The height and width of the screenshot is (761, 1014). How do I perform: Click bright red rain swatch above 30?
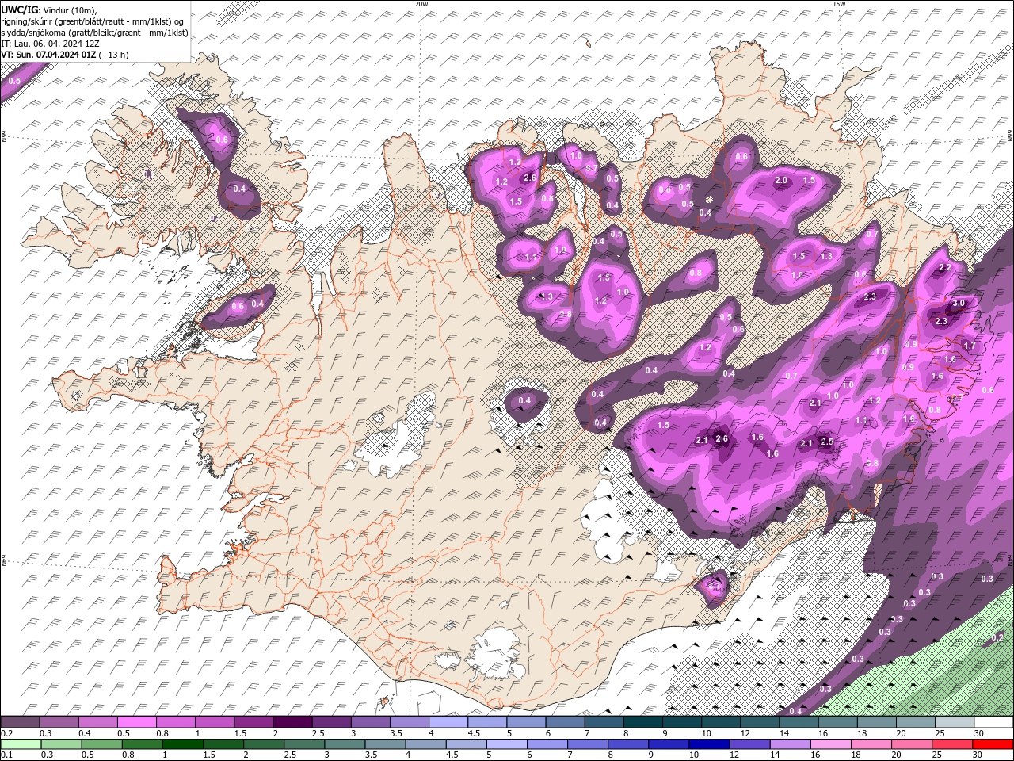click(993, 744)
